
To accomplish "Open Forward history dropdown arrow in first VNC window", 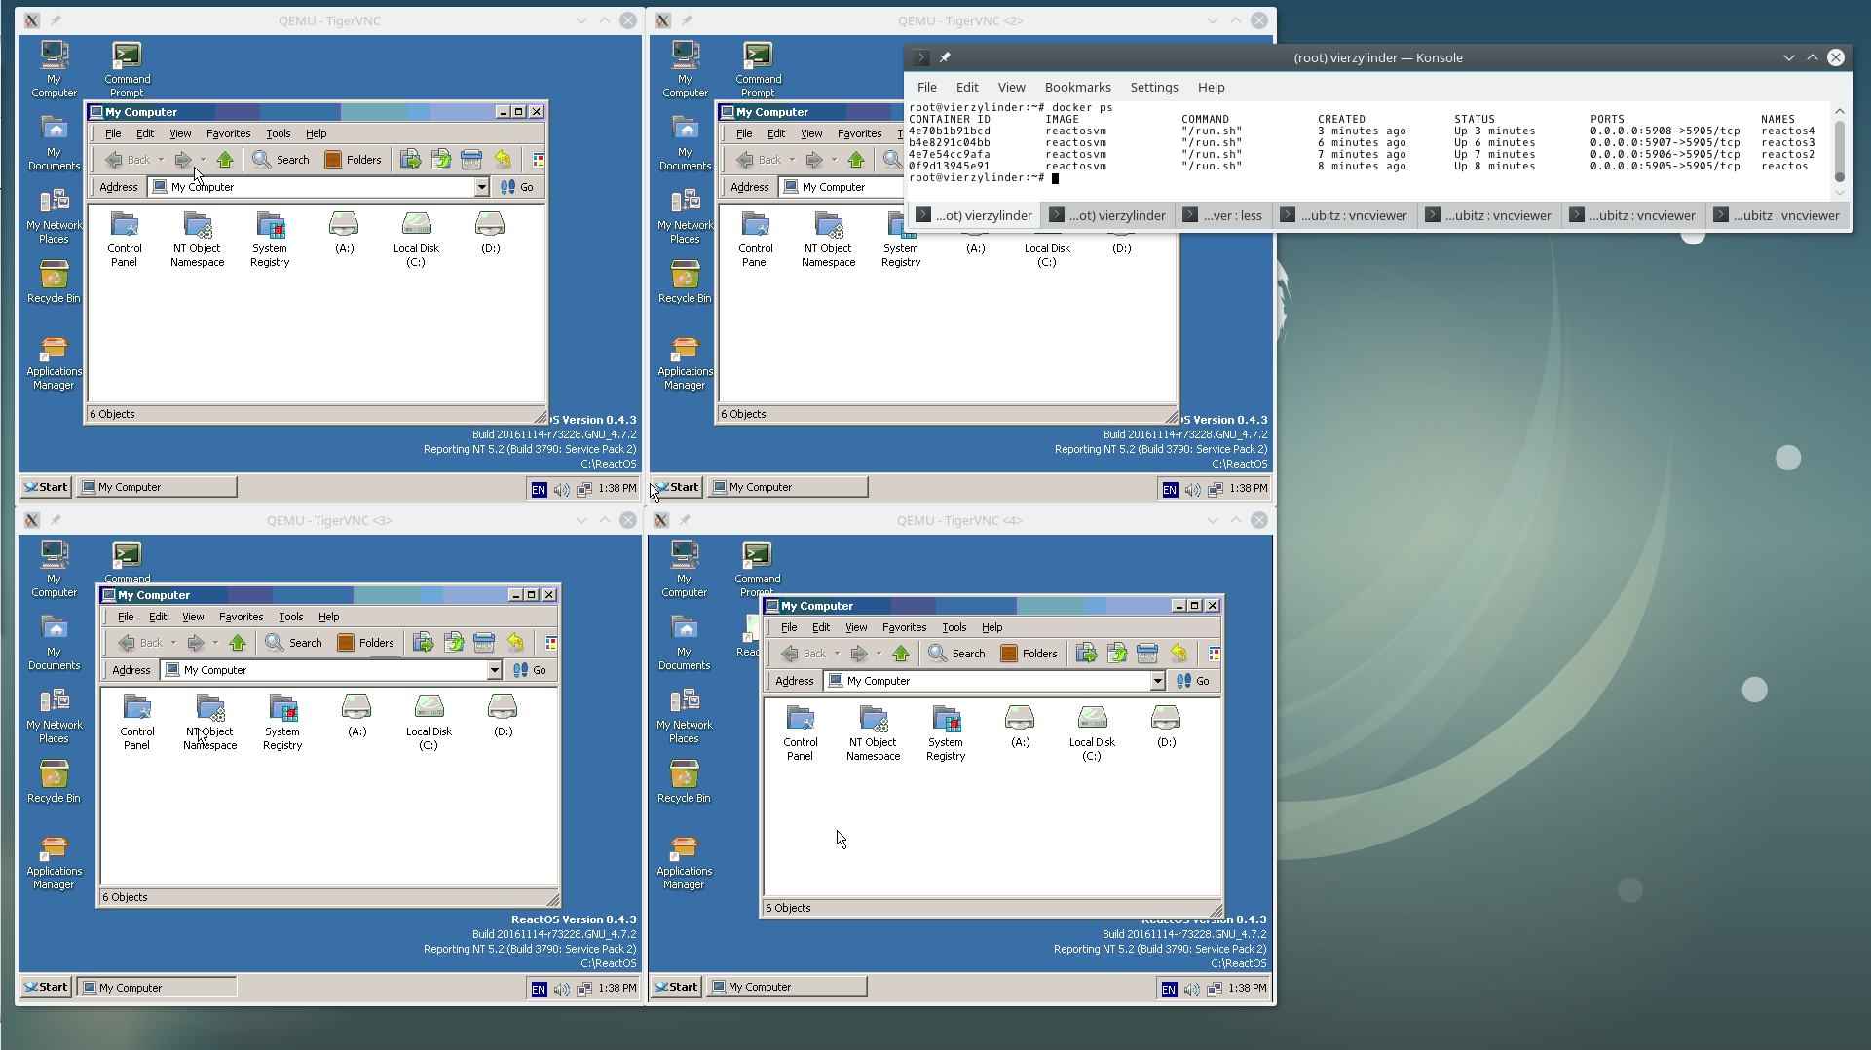I will click(203, 160).
